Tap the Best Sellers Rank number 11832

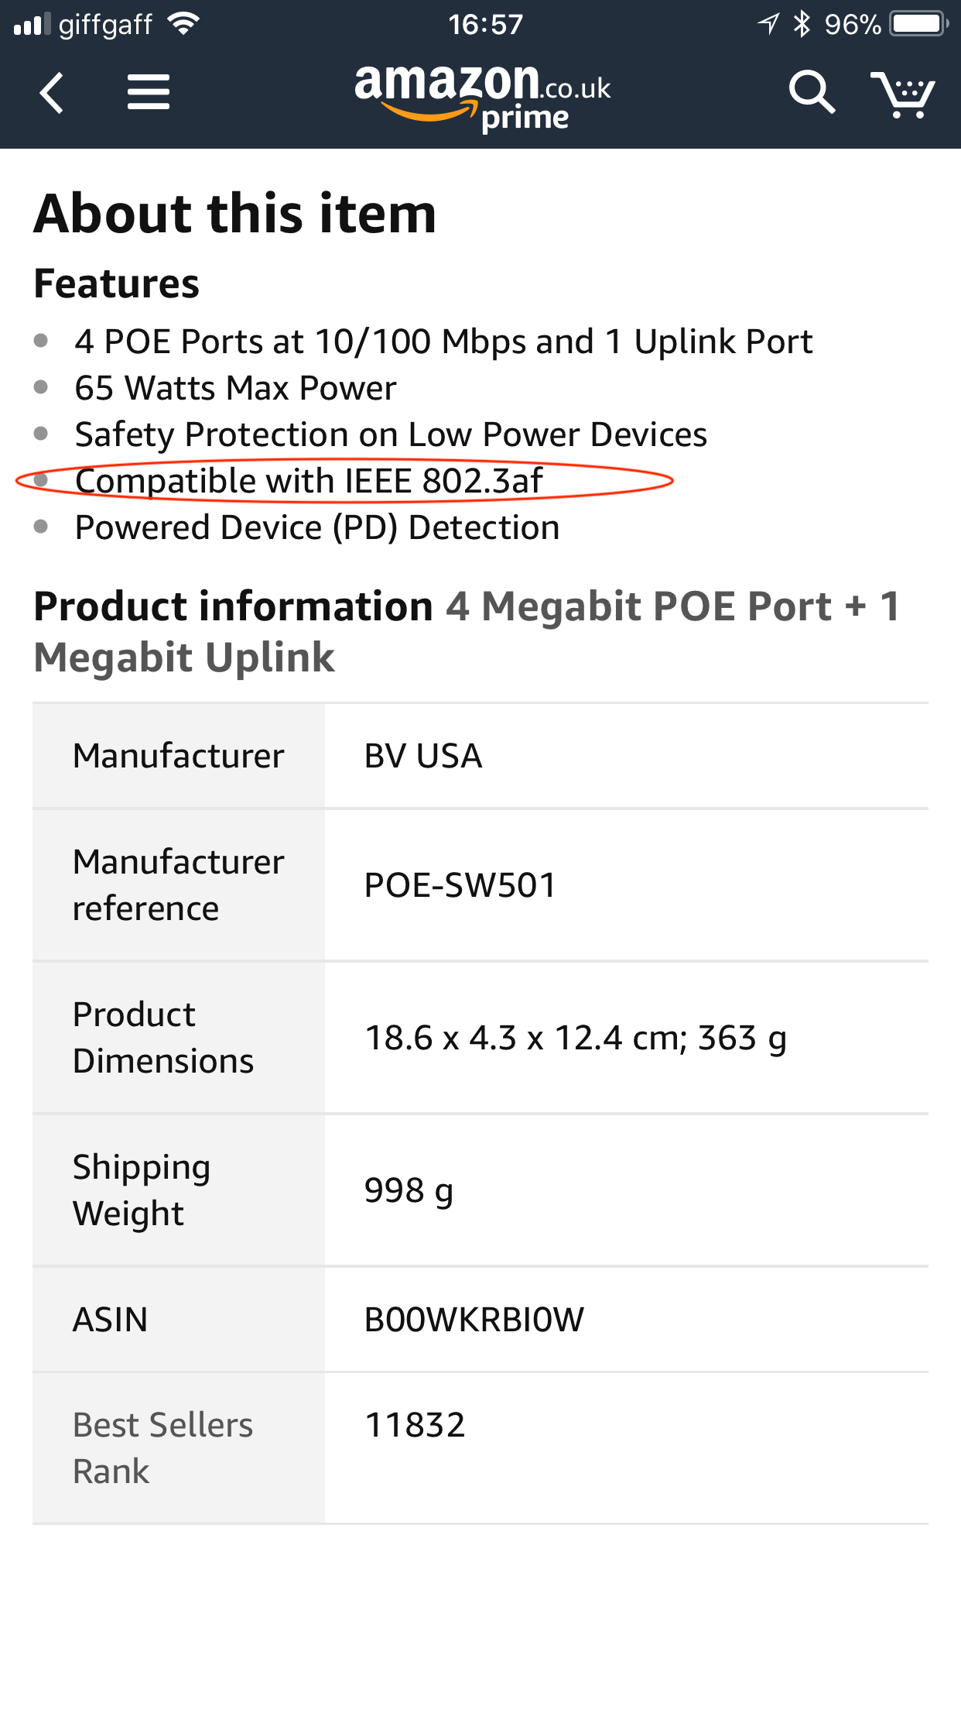415,1425
